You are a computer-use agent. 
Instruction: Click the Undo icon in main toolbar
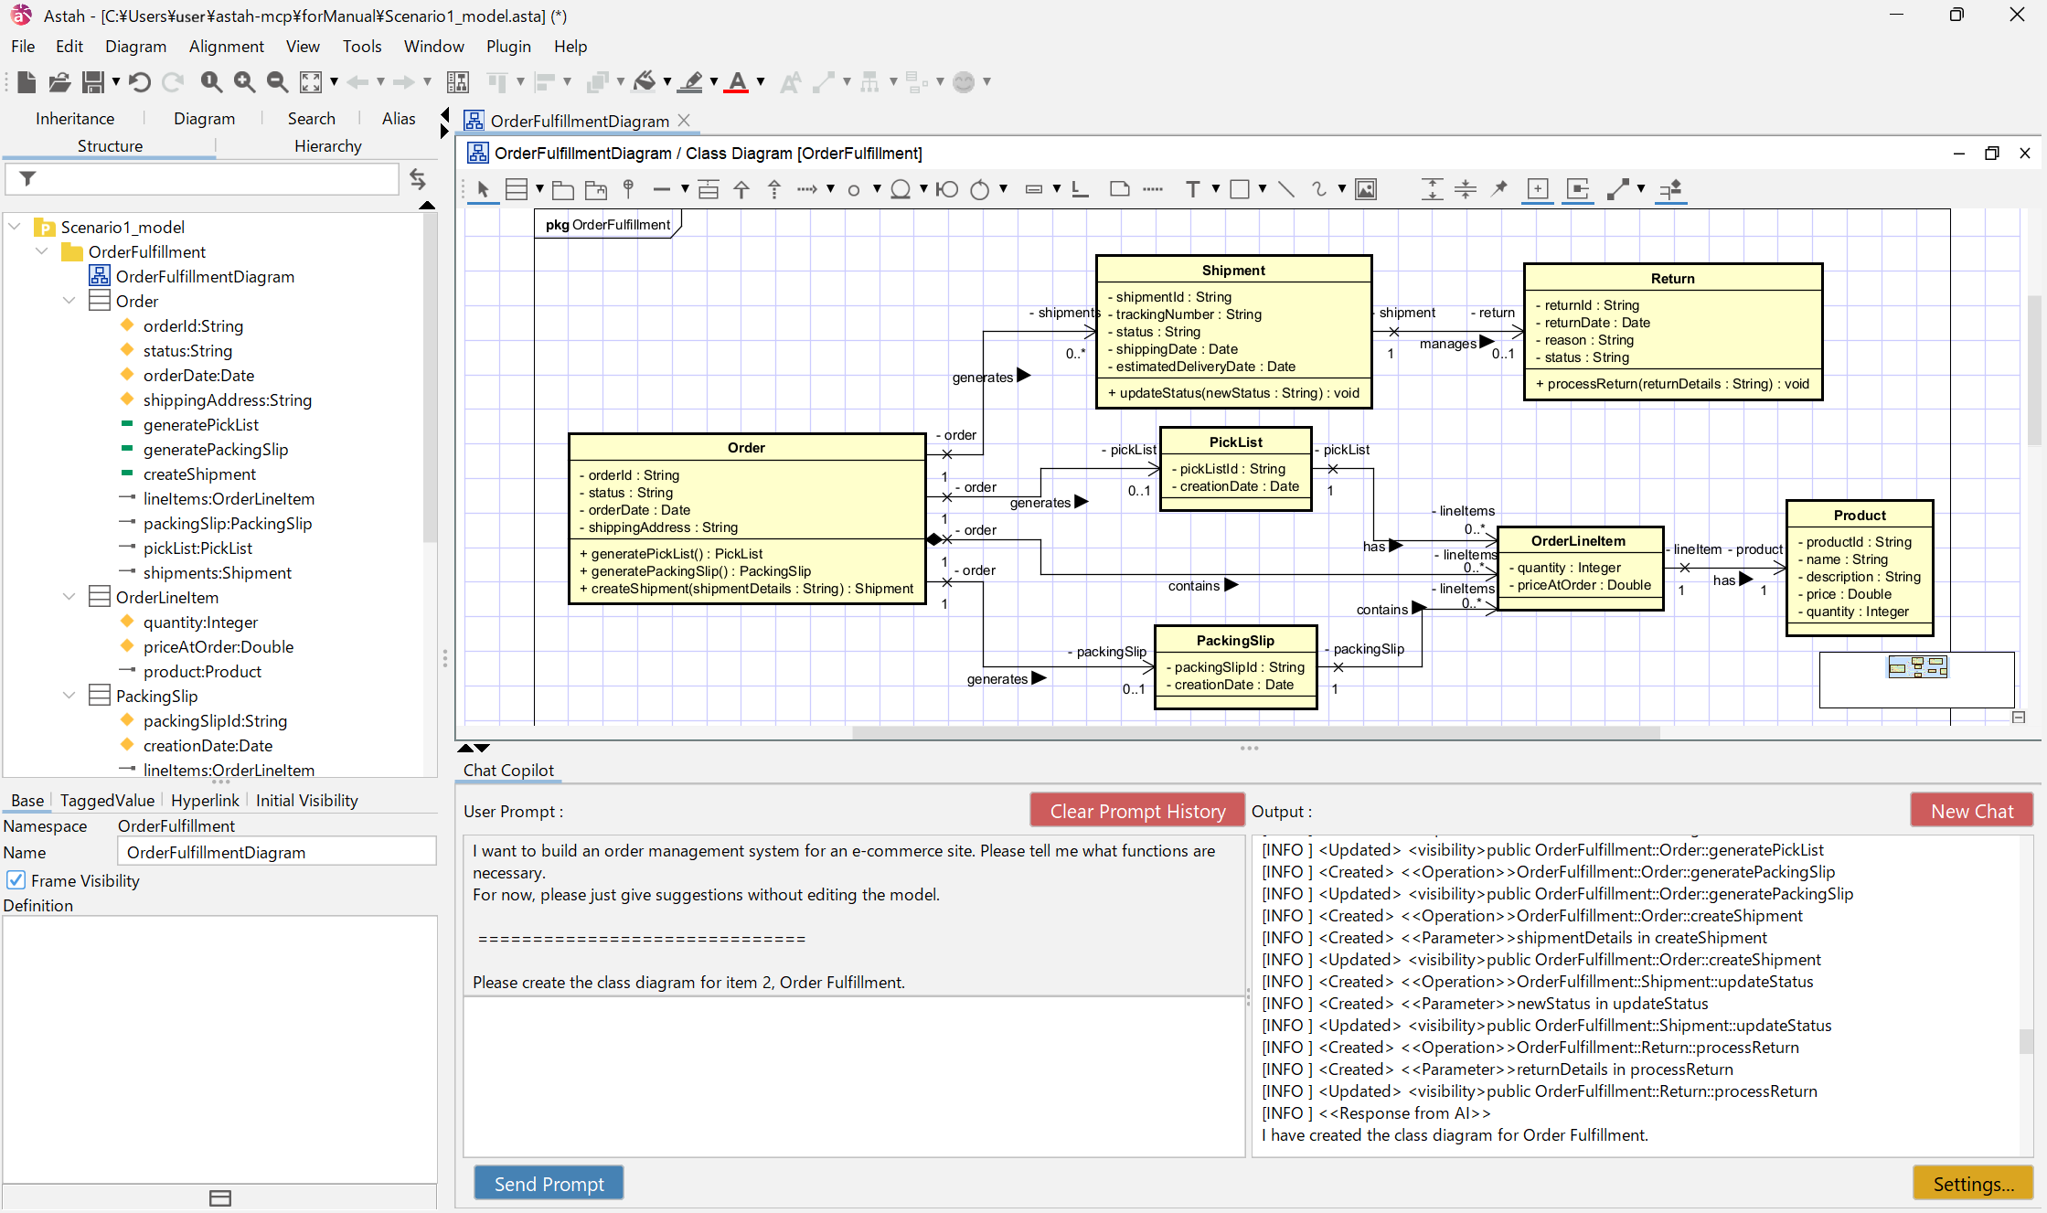pyautogui.click(x=140, y=82)
